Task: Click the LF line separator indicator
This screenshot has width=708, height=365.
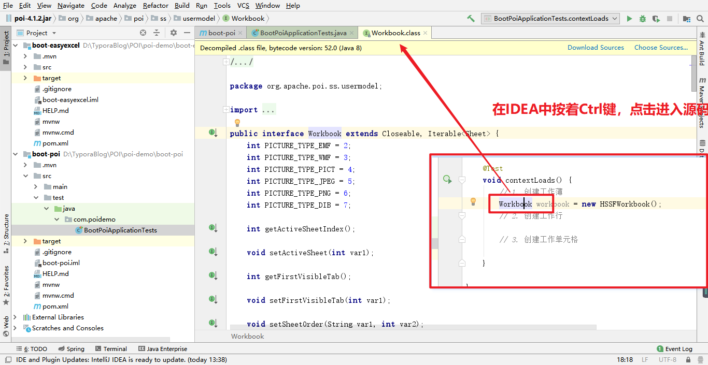Action: click(645, 360)
